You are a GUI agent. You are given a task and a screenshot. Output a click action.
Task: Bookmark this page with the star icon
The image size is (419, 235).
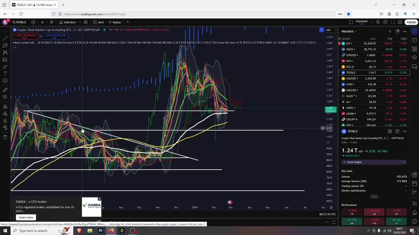349,14
